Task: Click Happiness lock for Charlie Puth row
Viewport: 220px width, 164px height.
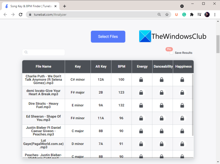Action: point(182,79)
